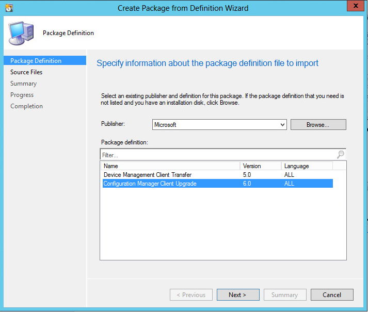Click version 6.0 cell
368x312 pixels.
tap(247, 184)
